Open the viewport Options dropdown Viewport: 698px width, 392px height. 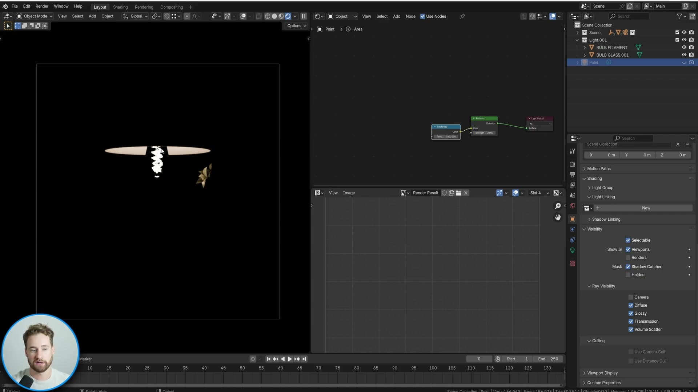click(296, 26)
